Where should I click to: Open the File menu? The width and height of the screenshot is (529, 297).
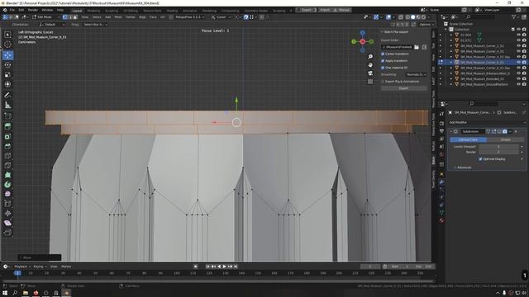pos(12,10)
